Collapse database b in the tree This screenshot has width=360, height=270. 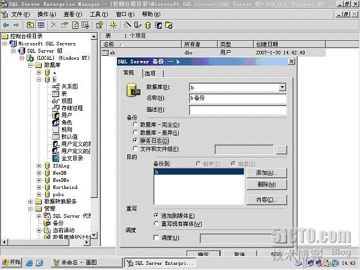pyautogui.click(x=39, y=80)
